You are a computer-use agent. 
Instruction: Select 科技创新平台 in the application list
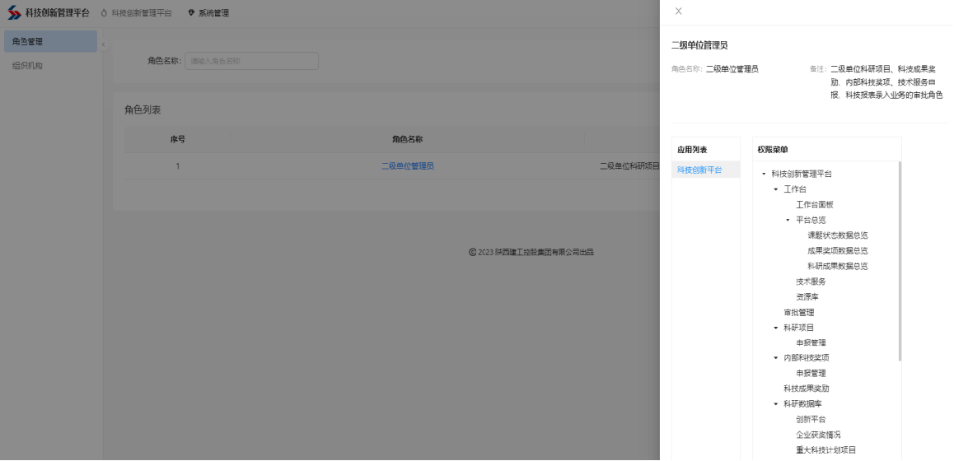click(699, 170)
